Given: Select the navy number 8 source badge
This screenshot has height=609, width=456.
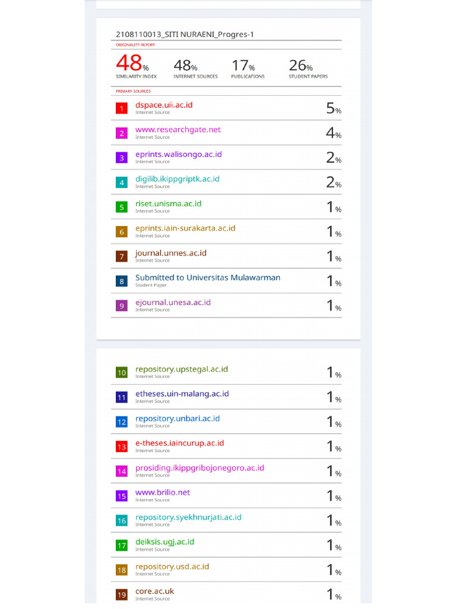Looking at the screenshot, I should (x=122, y=281).
